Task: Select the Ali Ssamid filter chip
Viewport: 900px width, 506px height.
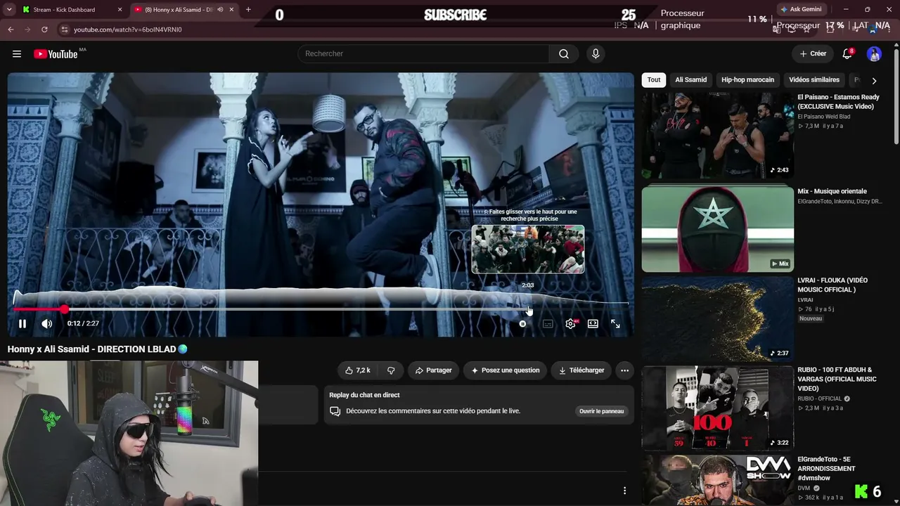Action: coord(691,80)
